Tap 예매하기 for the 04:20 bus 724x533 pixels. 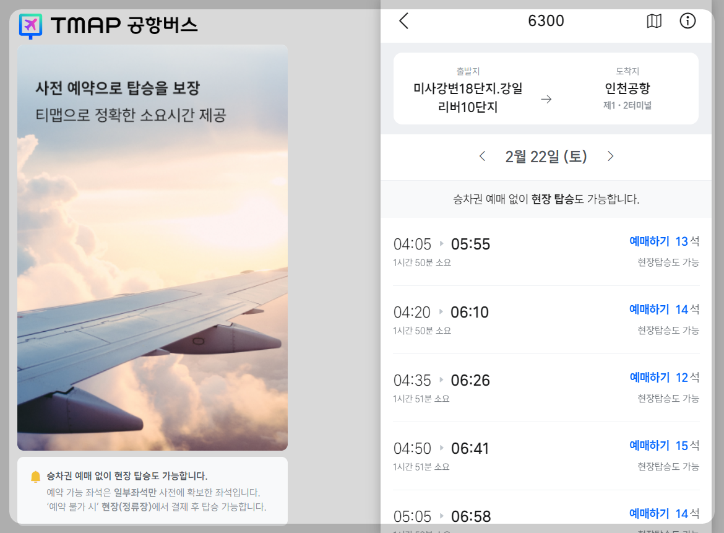(x=649, y=310)
